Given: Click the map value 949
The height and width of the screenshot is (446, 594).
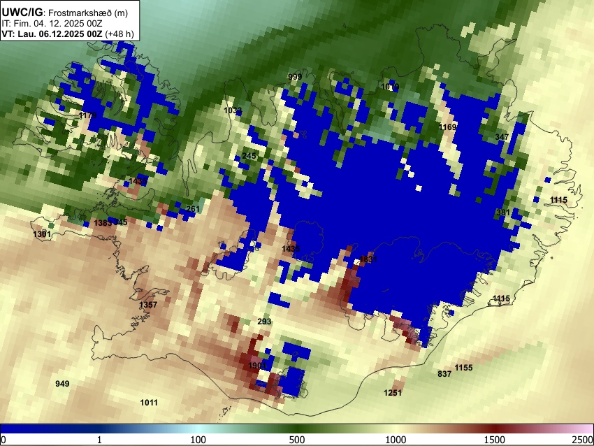Looking at the screenshot, I should [x=62, y=384].
